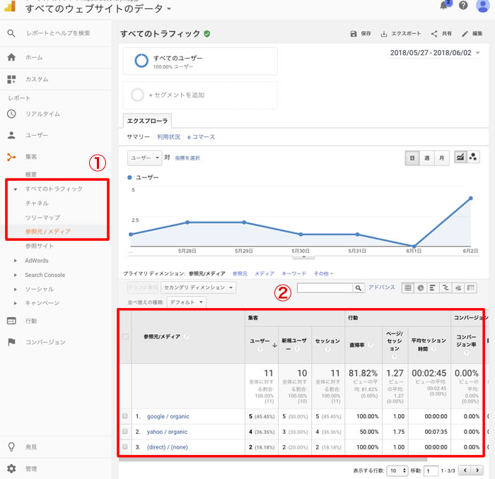The width and height of the screenshot is (495, 479).
Task: Open the help question mark icon
Action: pos(463,6)
